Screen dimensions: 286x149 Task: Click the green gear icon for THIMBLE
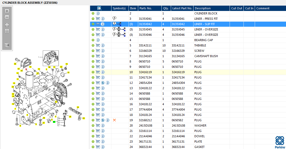click(x=93, y=45)
